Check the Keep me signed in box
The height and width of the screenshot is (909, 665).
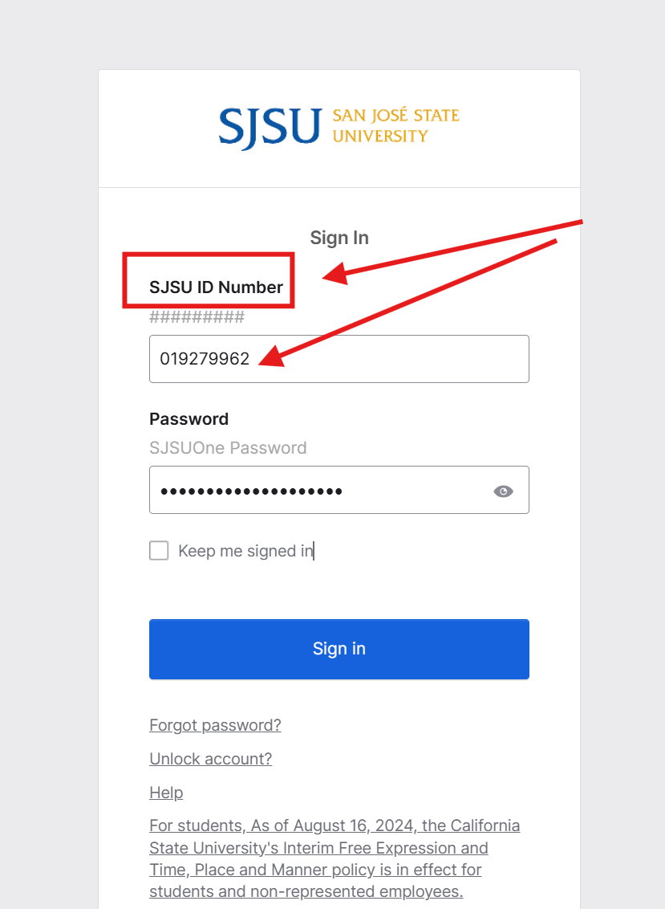pyautogui.click(x=159, y=550)
